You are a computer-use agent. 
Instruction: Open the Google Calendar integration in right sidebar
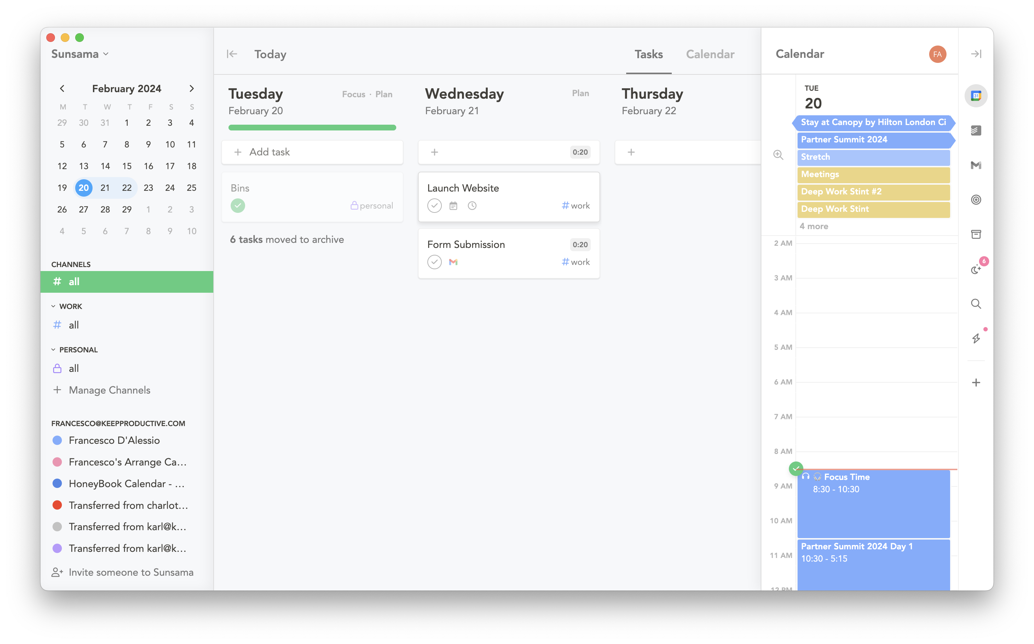pyautogui.click(x=977, y=96)
